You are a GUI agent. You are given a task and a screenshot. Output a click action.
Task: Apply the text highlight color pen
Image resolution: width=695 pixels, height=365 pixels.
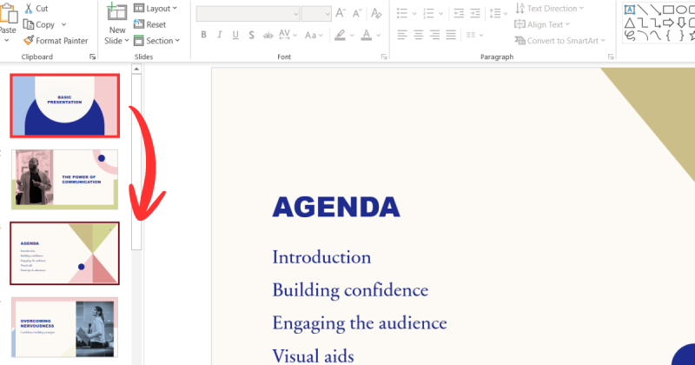pos(340,35)
